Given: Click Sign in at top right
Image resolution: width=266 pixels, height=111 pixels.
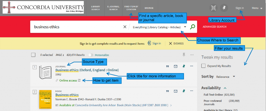Looking at the screenshot, I should (x=240, y=8).
